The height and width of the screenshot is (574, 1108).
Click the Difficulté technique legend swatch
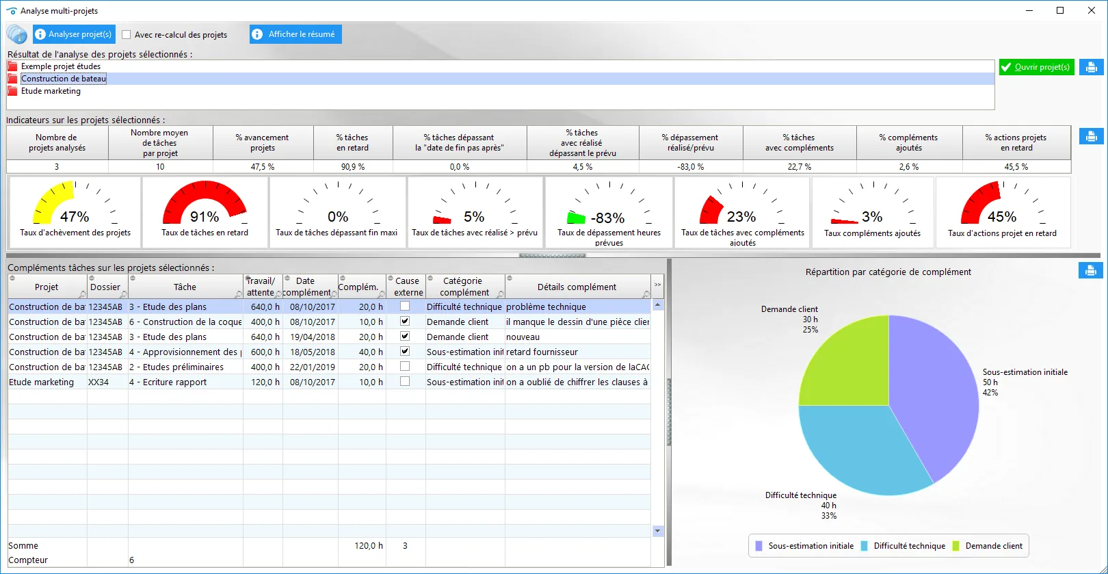click(x=865, y=546)
